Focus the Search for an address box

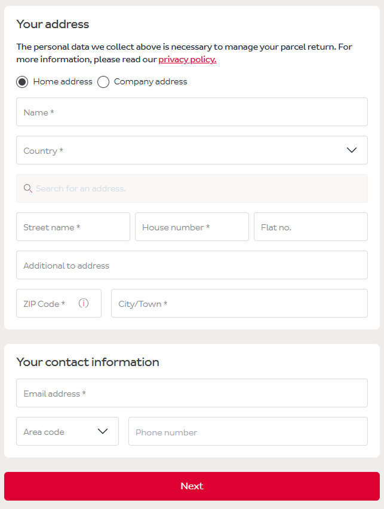(197, 188)
